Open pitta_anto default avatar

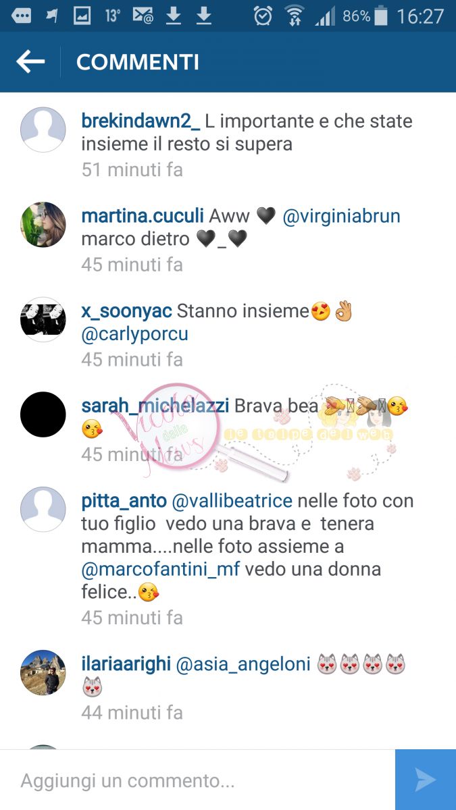[43, 510]
